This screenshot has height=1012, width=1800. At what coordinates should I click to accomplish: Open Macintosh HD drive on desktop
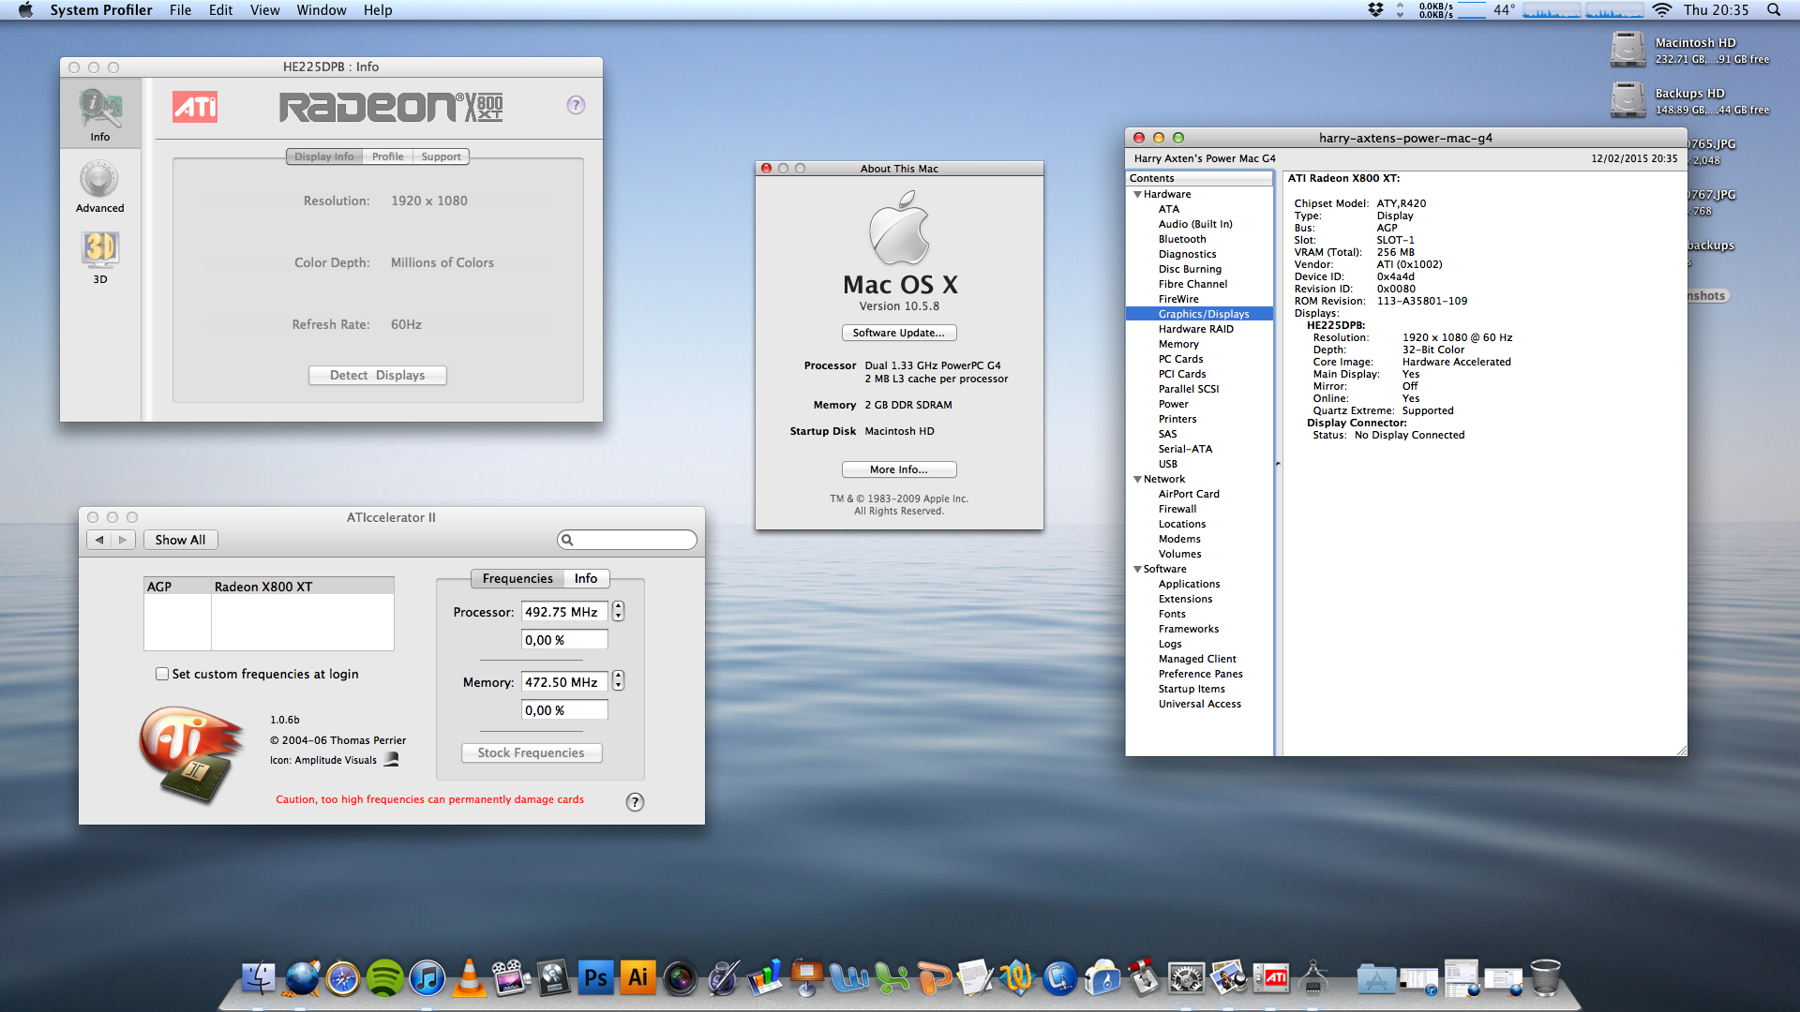(x=1628, y=49)
